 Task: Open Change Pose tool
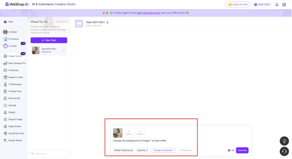[x=13, y=91]
